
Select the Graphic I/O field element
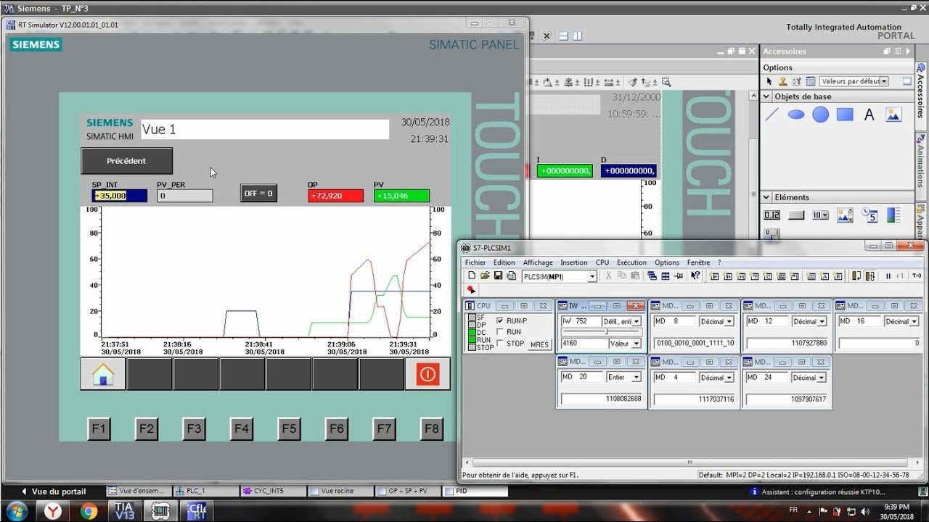pos(844,215)
